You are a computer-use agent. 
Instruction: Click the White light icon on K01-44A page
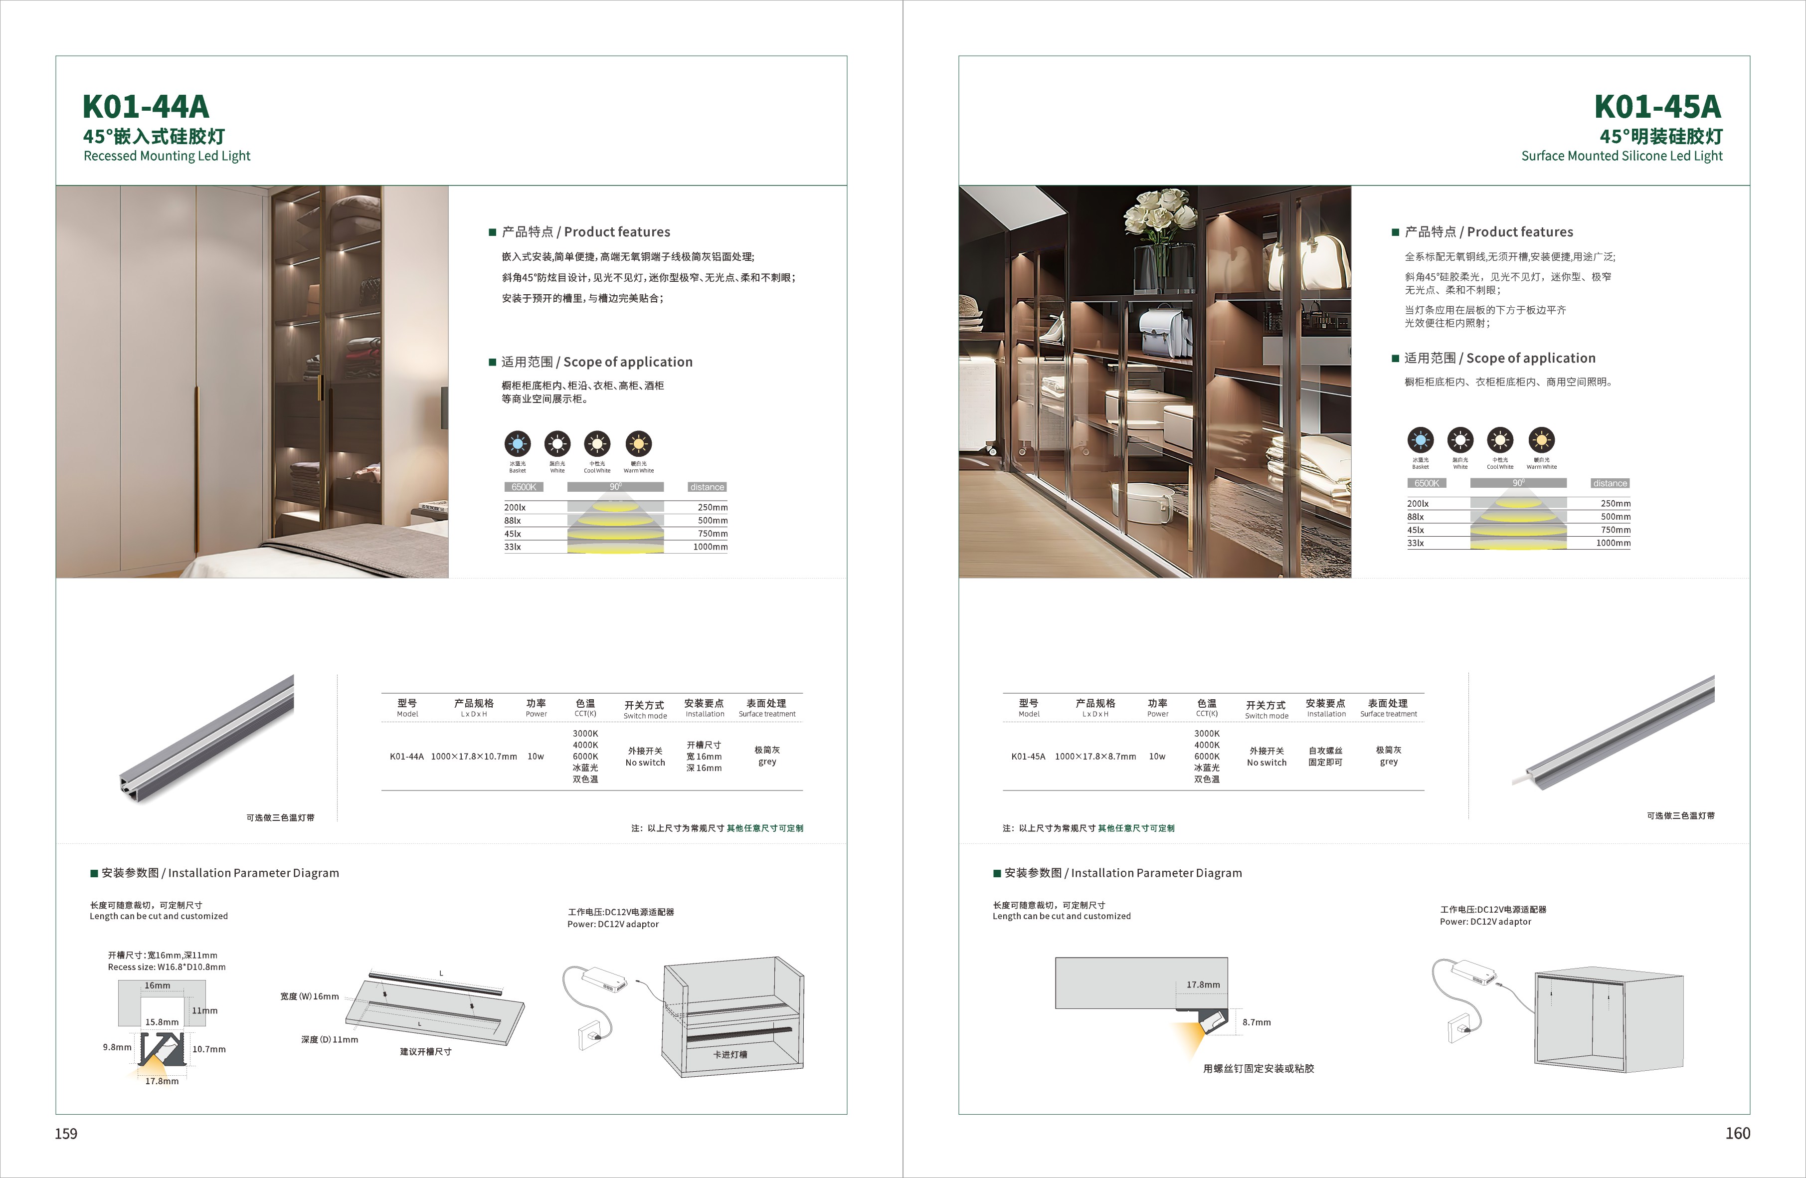pyautogui.click(x=557, y=443)
